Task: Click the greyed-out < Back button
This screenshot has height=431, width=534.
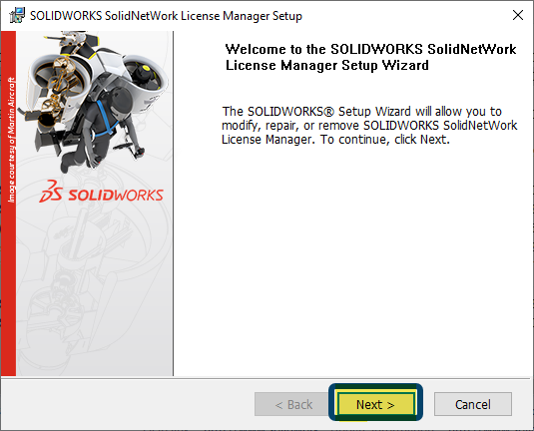Action: tap(292, 404)
